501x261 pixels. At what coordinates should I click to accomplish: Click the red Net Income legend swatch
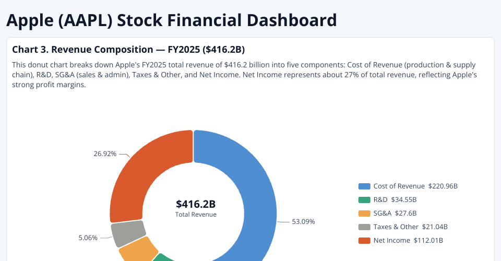(364, 241)
